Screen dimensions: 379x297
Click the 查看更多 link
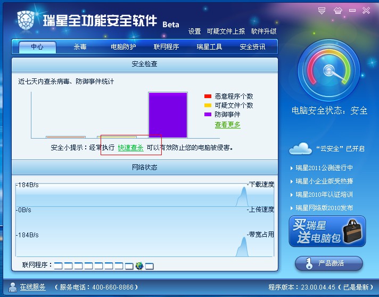click(x=227, y=125)
